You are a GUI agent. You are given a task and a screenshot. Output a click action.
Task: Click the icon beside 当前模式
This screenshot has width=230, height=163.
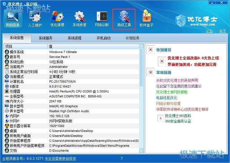point(7,77)
